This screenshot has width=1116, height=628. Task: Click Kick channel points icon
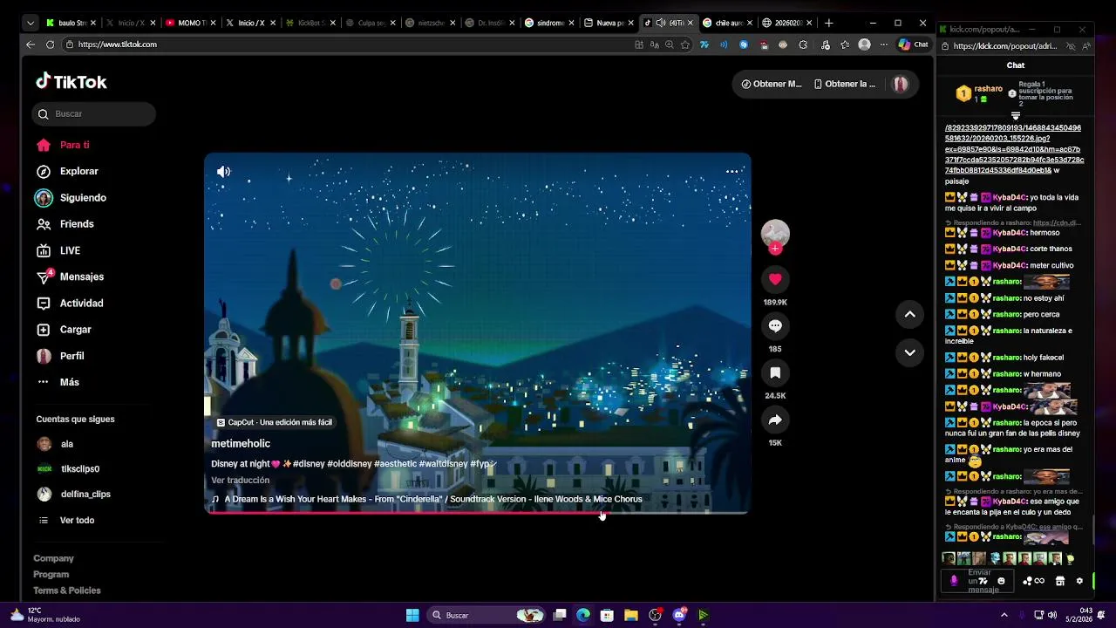click(x=1028, y=581)
